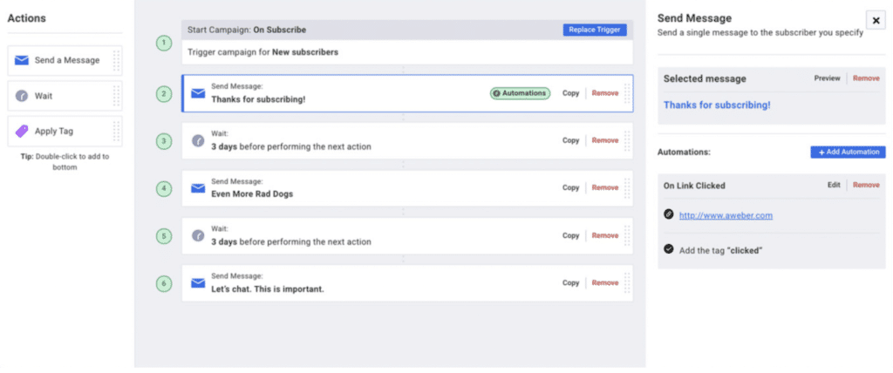The height and width of the screenshot is (373, 893).
Task: Select Even More Rad Dogs message title
Action: (x=252, y=194)
